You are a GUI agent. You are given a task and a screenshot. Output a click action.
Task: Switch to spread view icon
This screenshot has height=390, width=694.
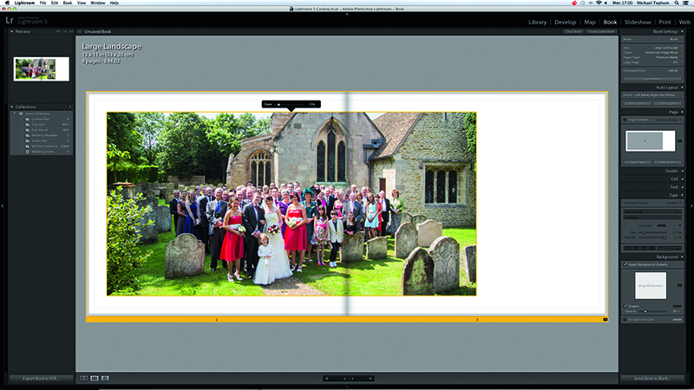pos(95,379)
